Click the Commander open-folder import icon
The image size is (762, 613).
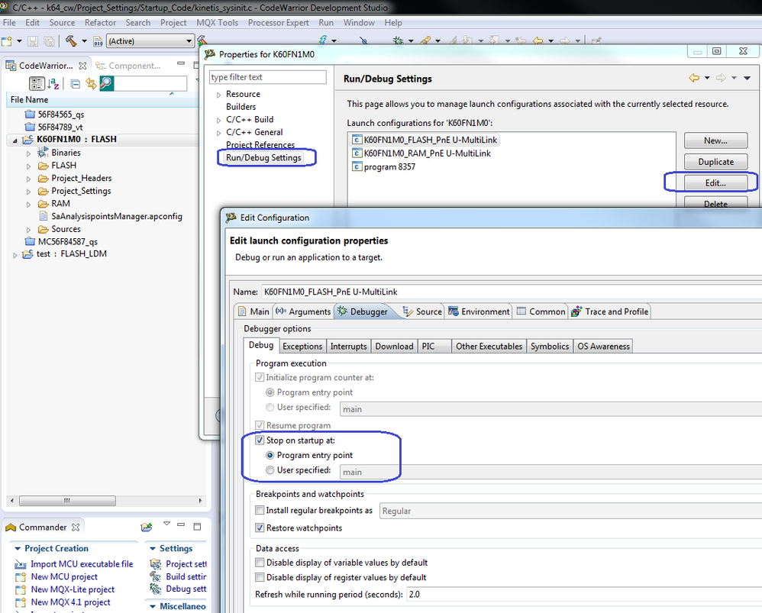[x=147, y=527]
